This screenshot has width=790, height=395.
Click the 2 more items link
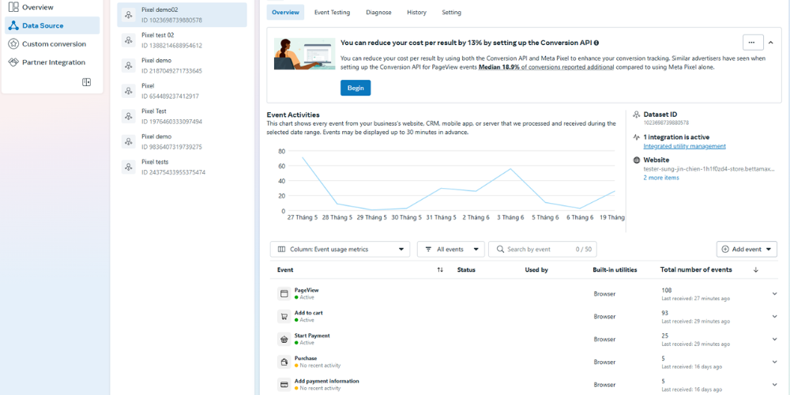coord(661,178)
